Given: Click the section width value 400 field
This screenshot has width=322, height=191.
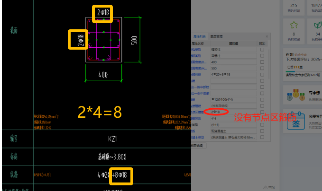Looking at the screenshot, I should coord(233,62).
